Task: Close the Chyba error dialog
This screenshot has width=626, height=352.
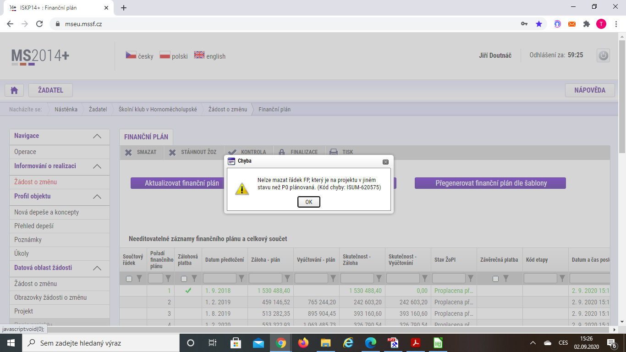Action: click(x=385, y=162)
